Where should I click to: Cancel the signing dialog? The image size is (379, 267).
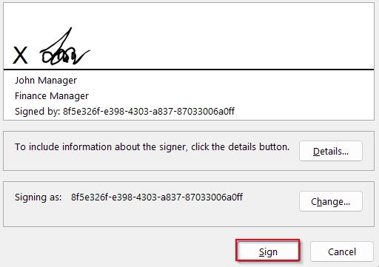pyautogui.click(x=342, y=251)
